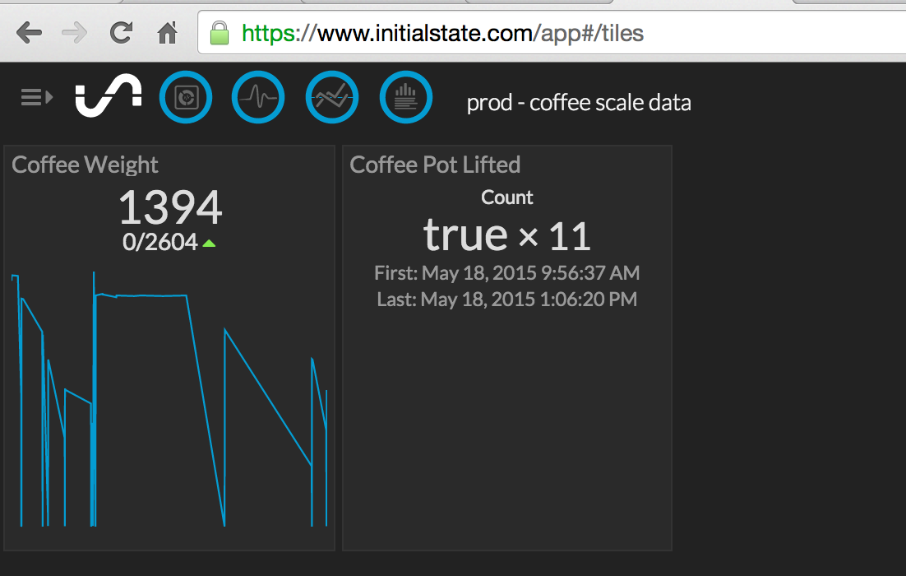
Task: Switch to the Waves view icon
Action: tap(259, 98)
